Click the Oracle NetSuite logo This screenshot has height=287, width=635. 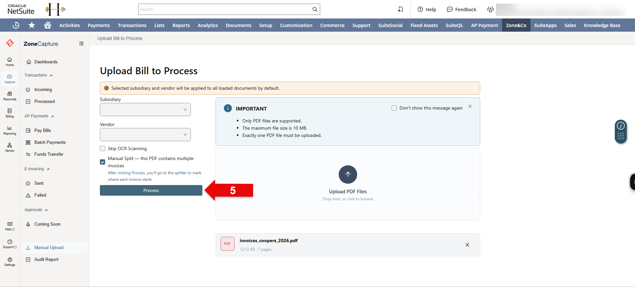click(21, 9)
